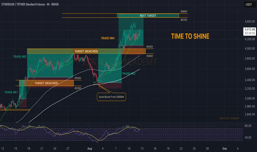Click the 'TRADE NR4' label
This screenshot has height=152, width=257.
click(108, 38)
